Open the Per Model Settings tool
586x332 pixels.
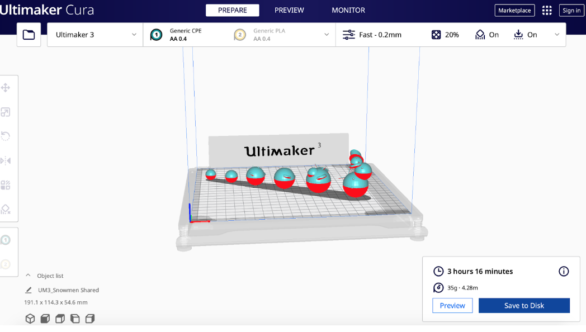tap(6, 185)
